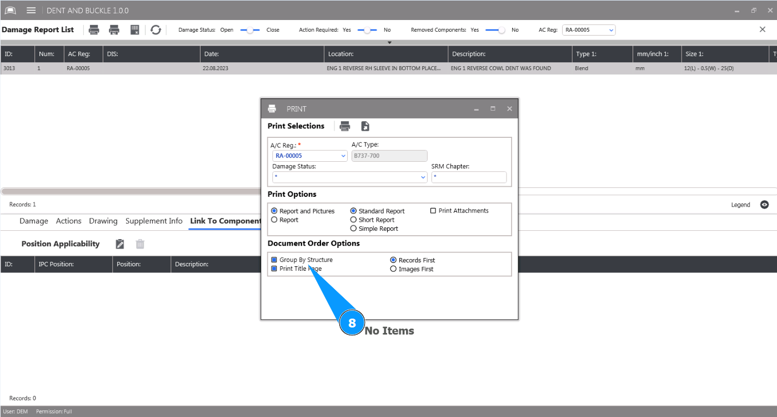This screenshot has width=777, height=417.
Task: Sort by the Type 1 column header
Action: pyautogui.click(x=602, y=54)
